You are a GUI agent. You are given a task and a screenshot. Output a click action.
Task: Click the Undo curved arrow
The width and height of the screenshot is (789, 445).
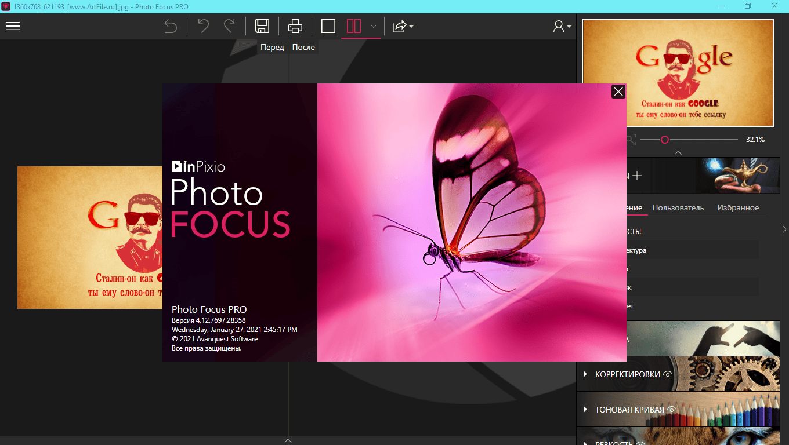(x=203, y=26)
